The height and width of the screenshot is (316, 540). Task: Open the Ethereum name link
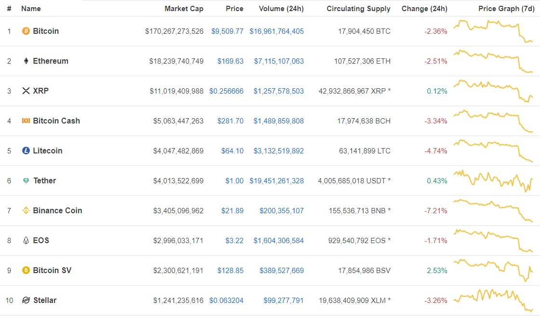[51, 61]
